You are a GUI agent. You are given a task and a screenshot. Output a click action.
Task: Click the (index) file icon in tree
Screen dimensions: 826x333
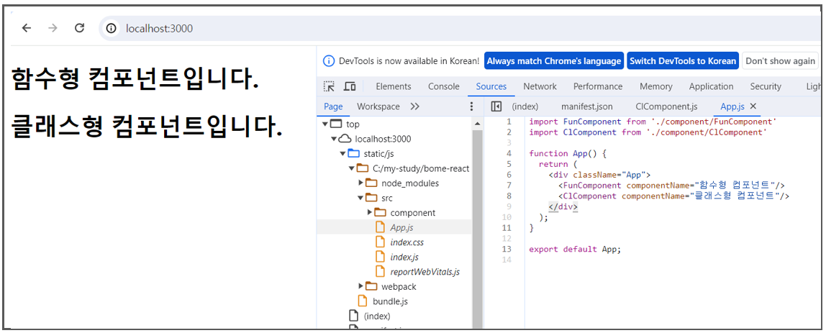pyautogui.click(x=353, y=316)
